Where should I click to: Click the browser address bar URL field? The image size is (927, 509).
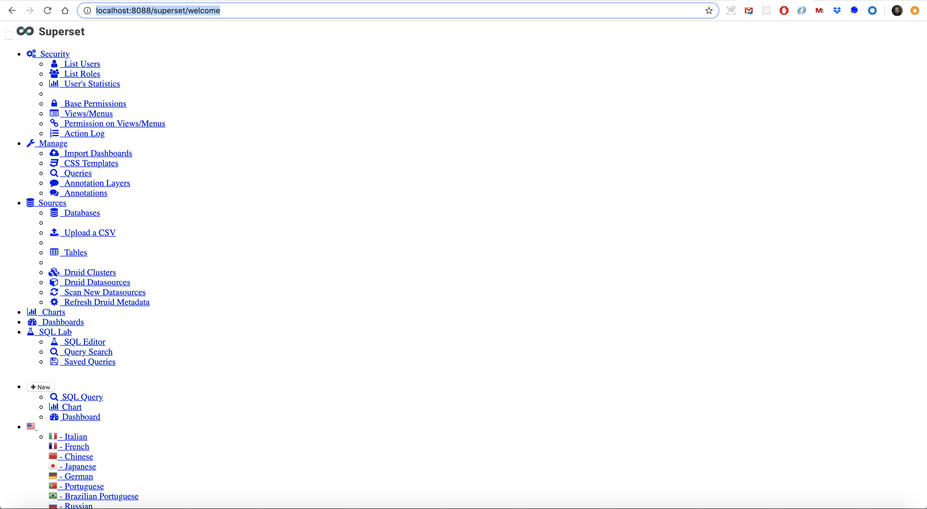pos(360,10)
